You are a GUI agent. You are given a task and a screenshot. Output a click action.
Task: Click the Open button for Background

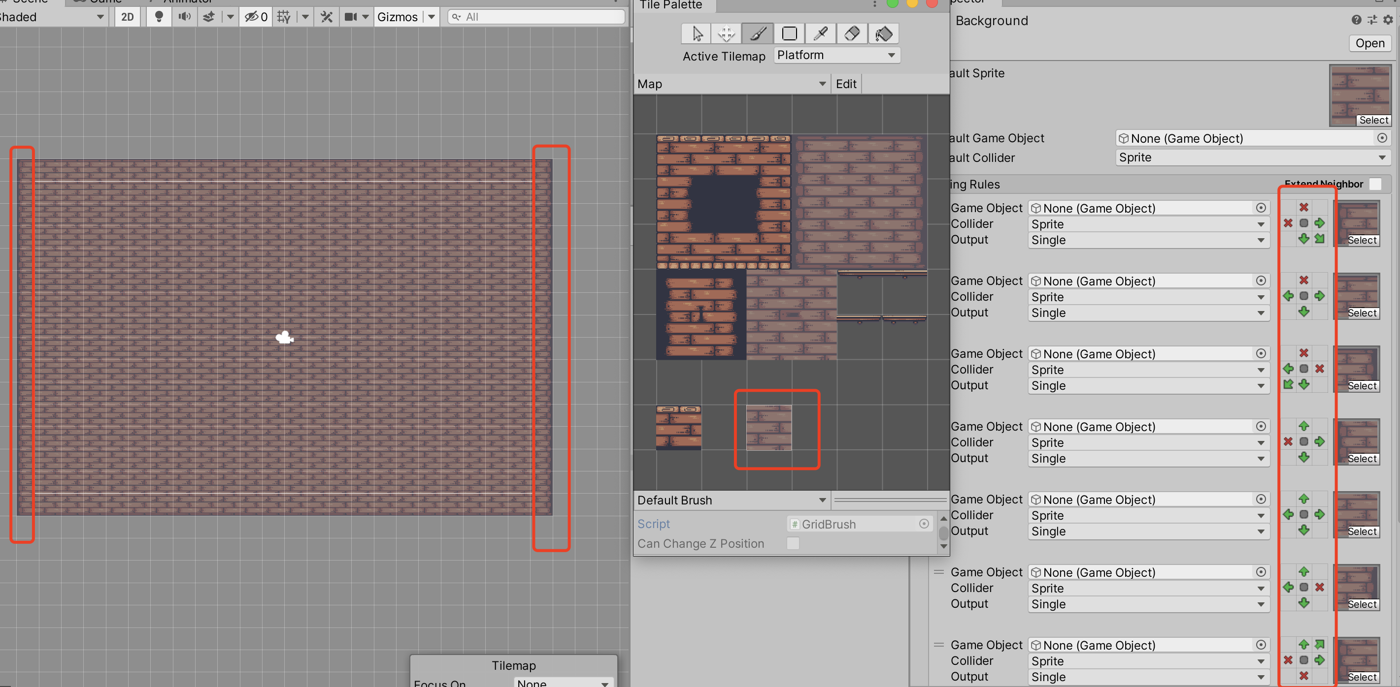(1369, 43)
